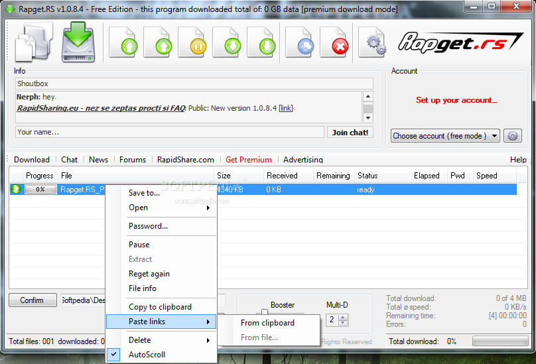Click the move down single arrow icon

(x=227, y=42)
